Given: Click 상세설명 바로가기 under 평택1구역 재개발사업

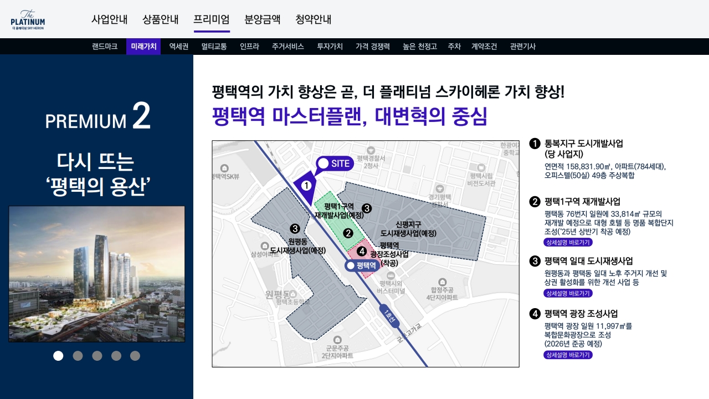Looking at the screenshot, I should click(568, 242).
